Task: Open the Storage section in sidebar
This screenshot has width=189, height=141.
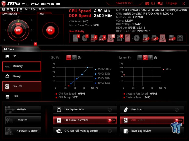Action: [x=22, y=76]
